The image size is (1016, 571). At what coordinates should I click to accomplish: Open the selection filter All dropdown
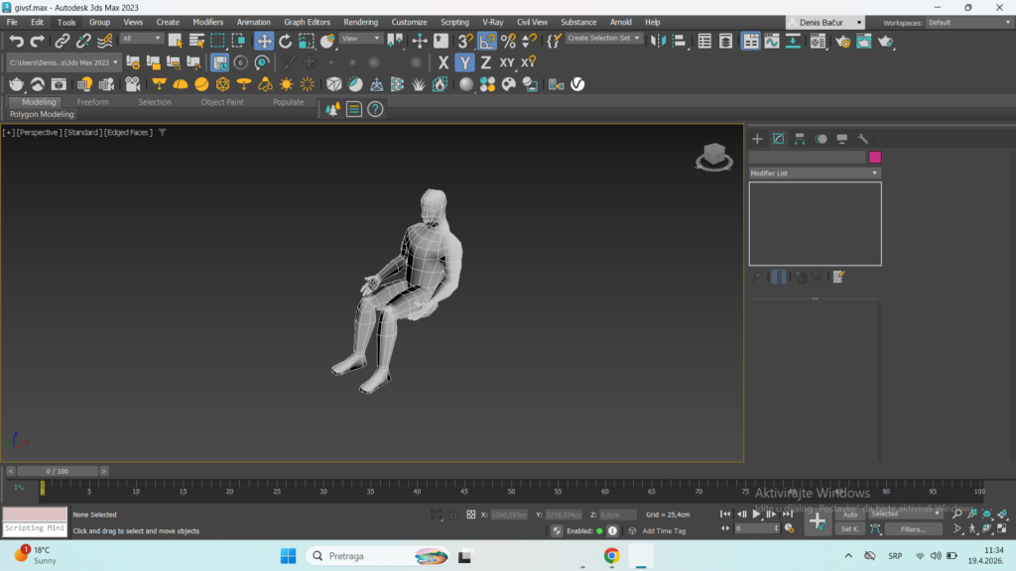[141, 39]
